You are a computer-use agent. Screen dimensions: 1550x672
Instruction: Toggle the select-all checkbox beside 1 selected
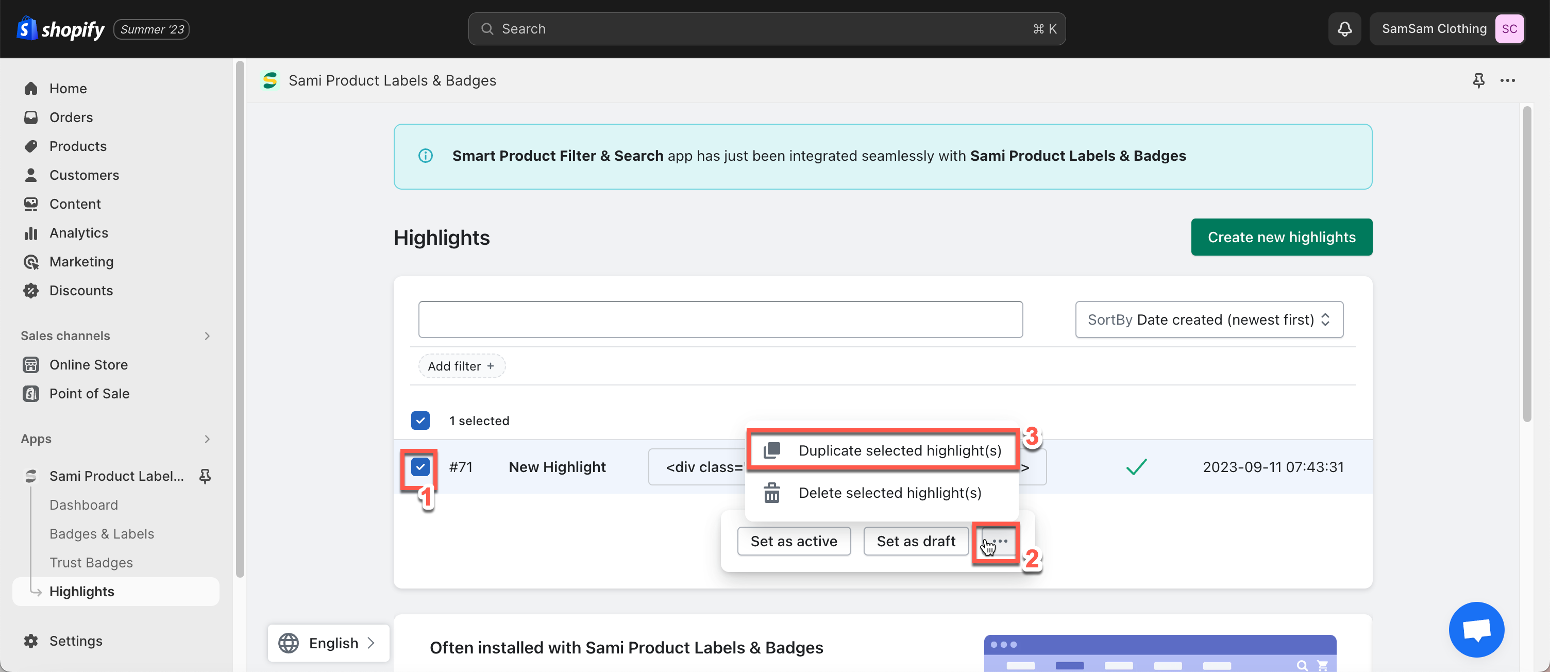point(420,421)
